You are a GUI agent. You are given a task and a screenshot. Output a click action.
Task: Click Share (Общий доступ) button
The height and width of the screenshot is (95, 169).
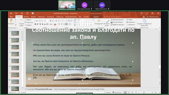153,17
